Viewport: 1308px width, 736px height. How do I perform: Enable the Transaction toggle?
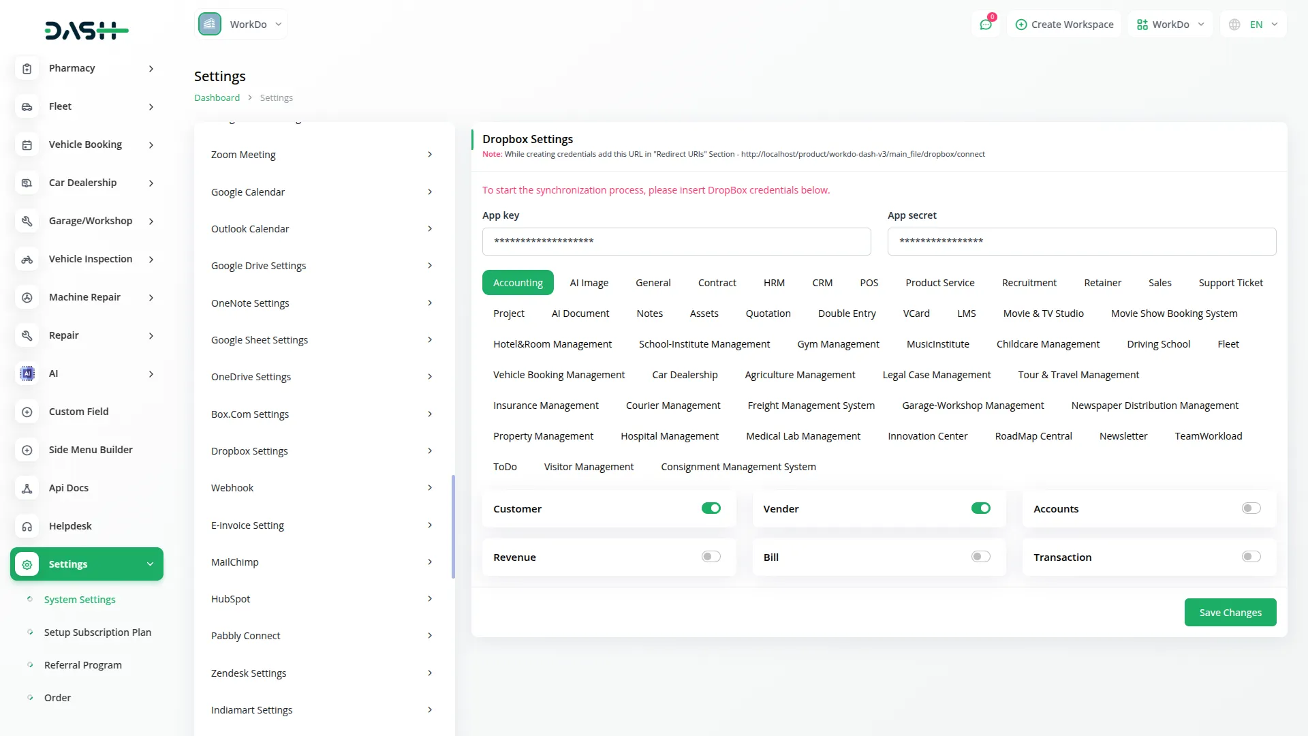pyautogui.click(x=1250, y=557)
